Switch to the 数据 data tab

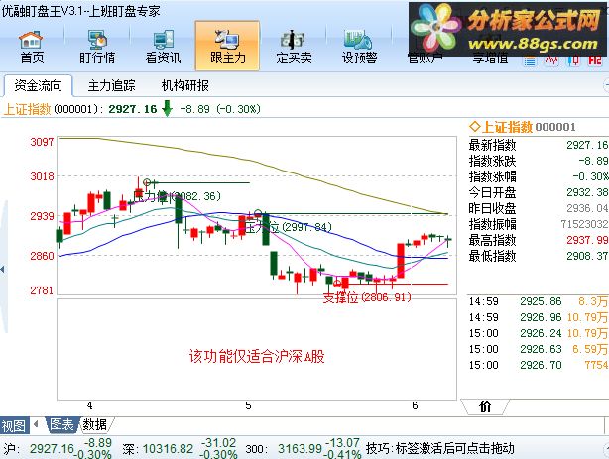(x=95, y=425)
